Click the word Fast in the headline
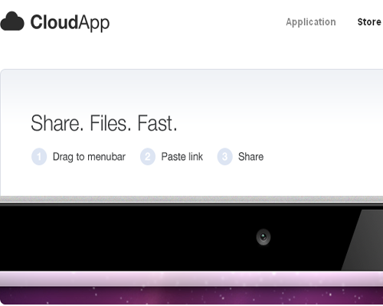This screenshot has width=383, height=306. (x=157, y=123)
